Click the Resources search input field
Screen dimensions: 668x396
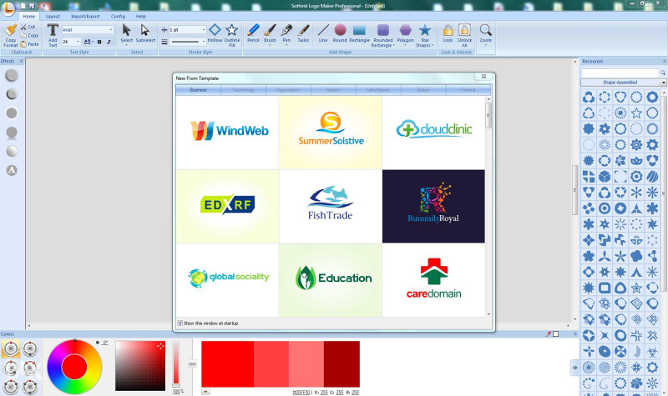click(x=620, y=73)
